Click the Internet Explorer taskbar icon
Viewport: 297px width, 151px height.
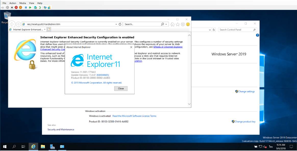click(33, 146)
